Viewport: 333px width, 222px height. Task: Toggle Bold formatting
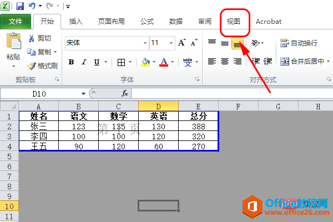pos(71,62)
